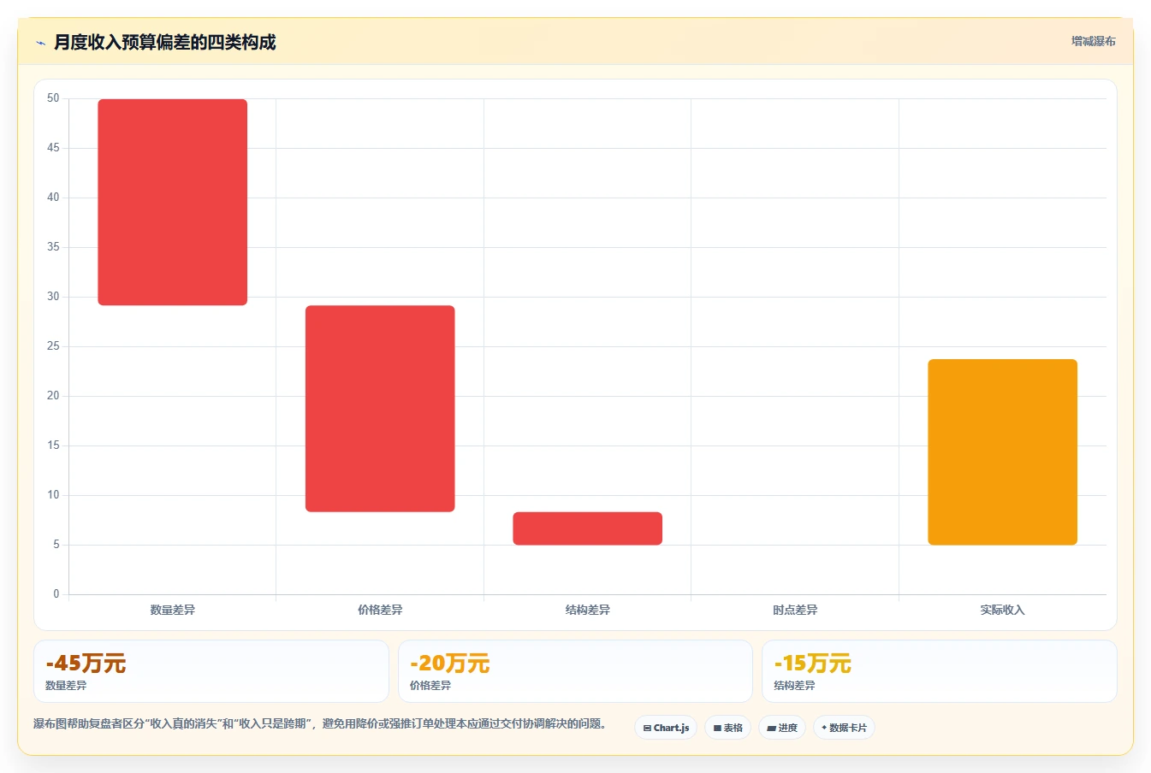This screenshot has width=1151, height=773.
Task: Click the y-axis value 10
Action: click(53, 495)
